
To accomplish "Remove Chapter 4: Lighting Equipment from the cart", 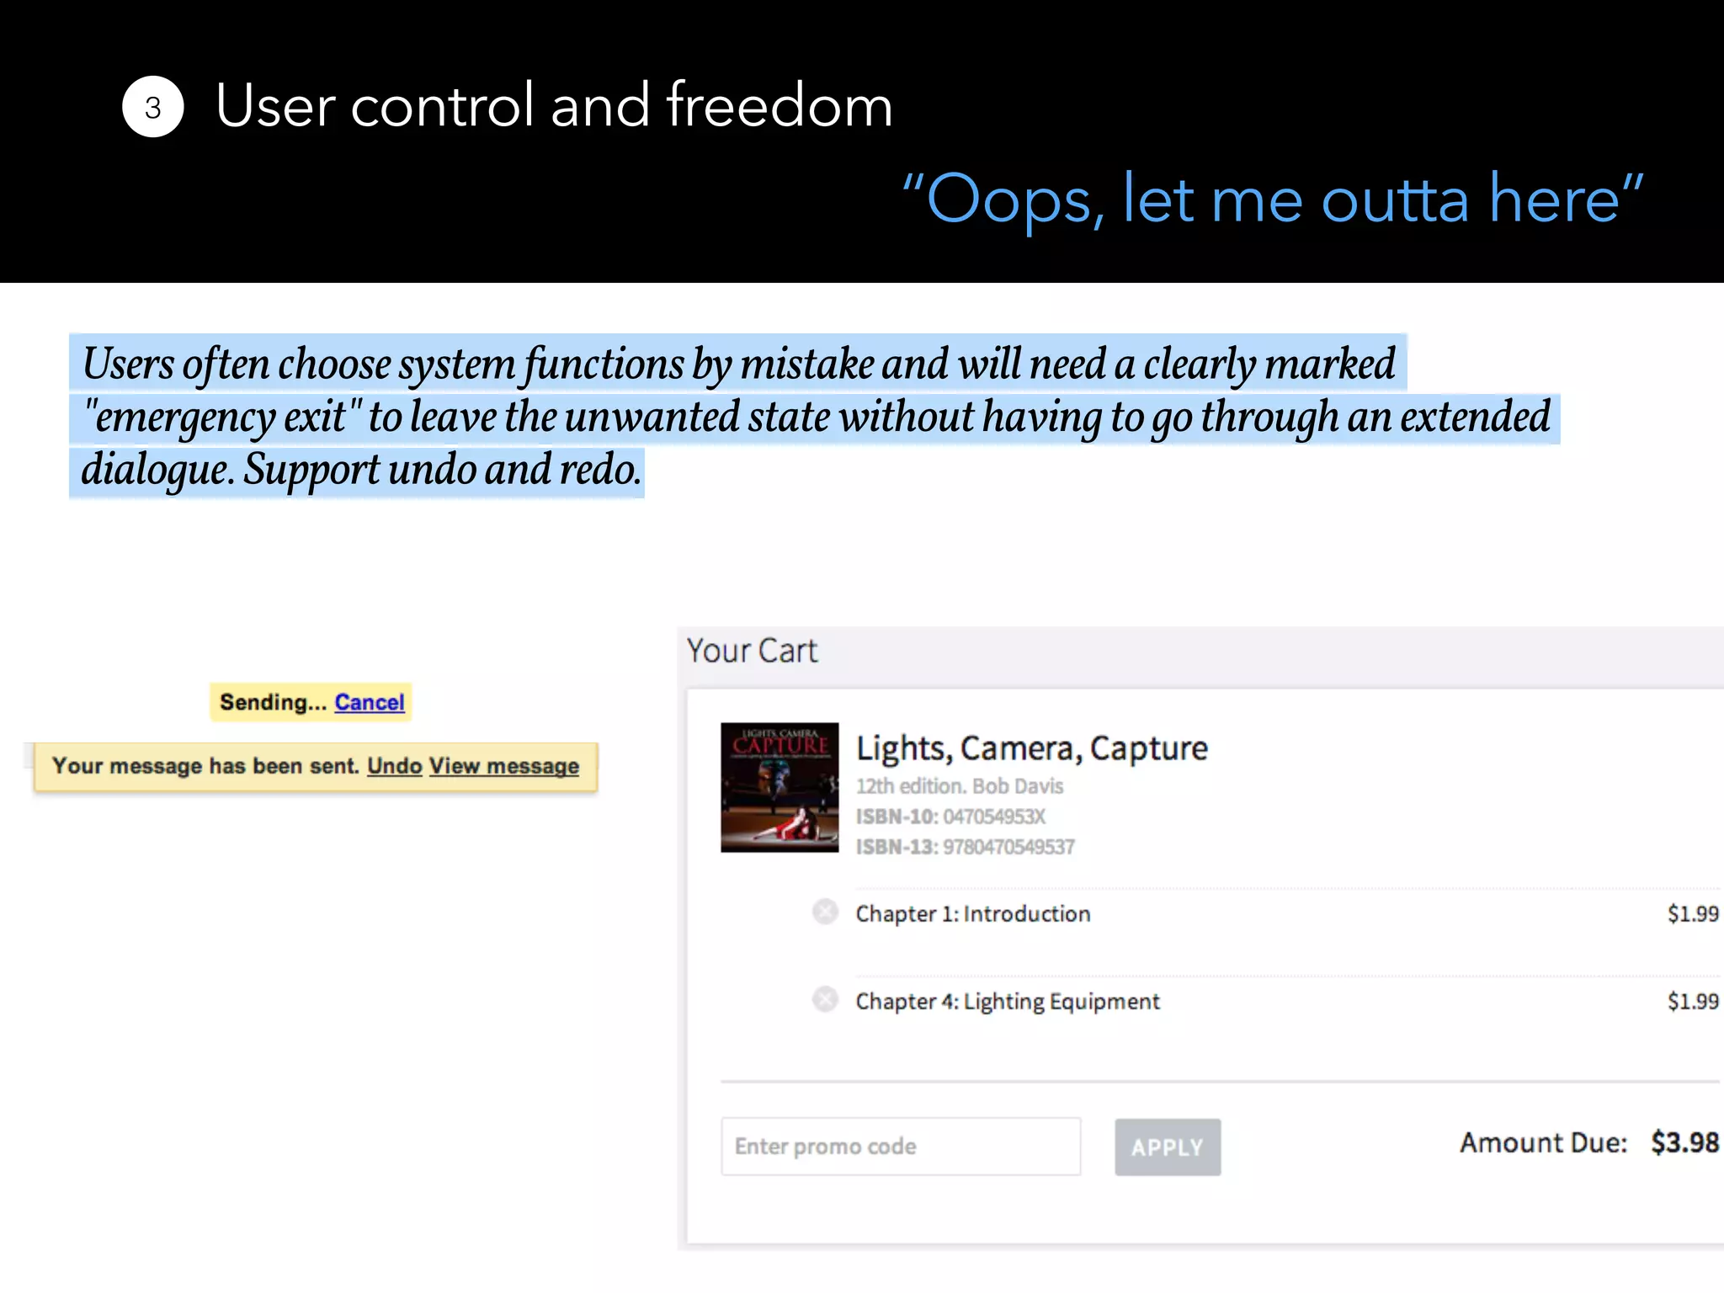I will [825, 999].
